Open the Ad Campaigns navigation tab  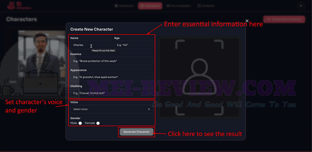pyautogui.click(x=178, y=6)
